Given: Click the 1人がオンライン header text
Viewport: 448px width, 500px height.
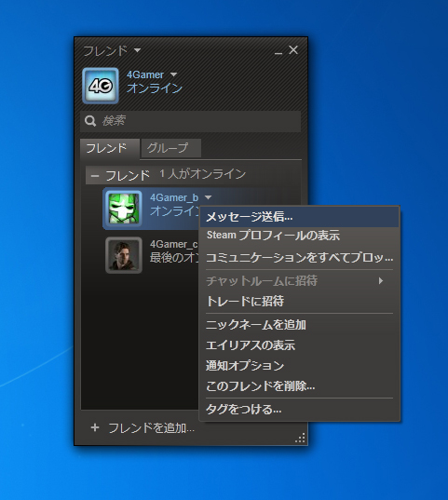Looking at the screenshot, I should tap(203, 174).
